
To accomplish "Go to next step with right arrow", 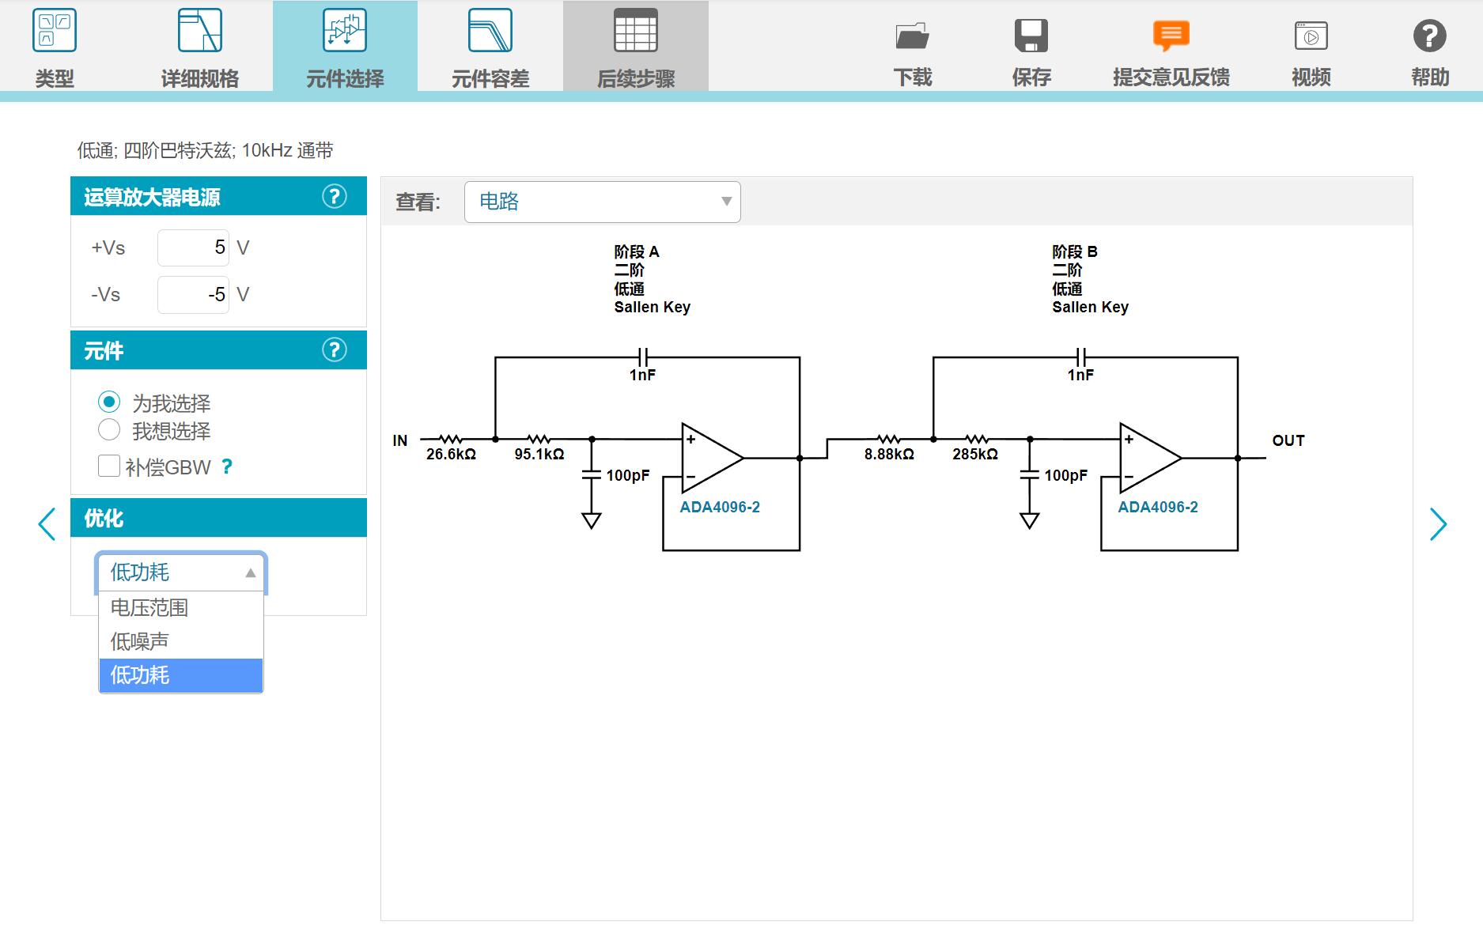I will tap(1437, 524).
